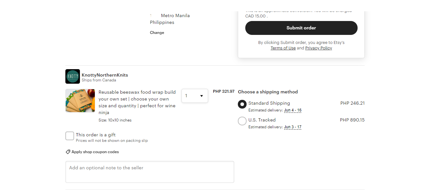The image size is (432, 190).
Task: Click the optional note to seller field
Action: pos(150,172)
